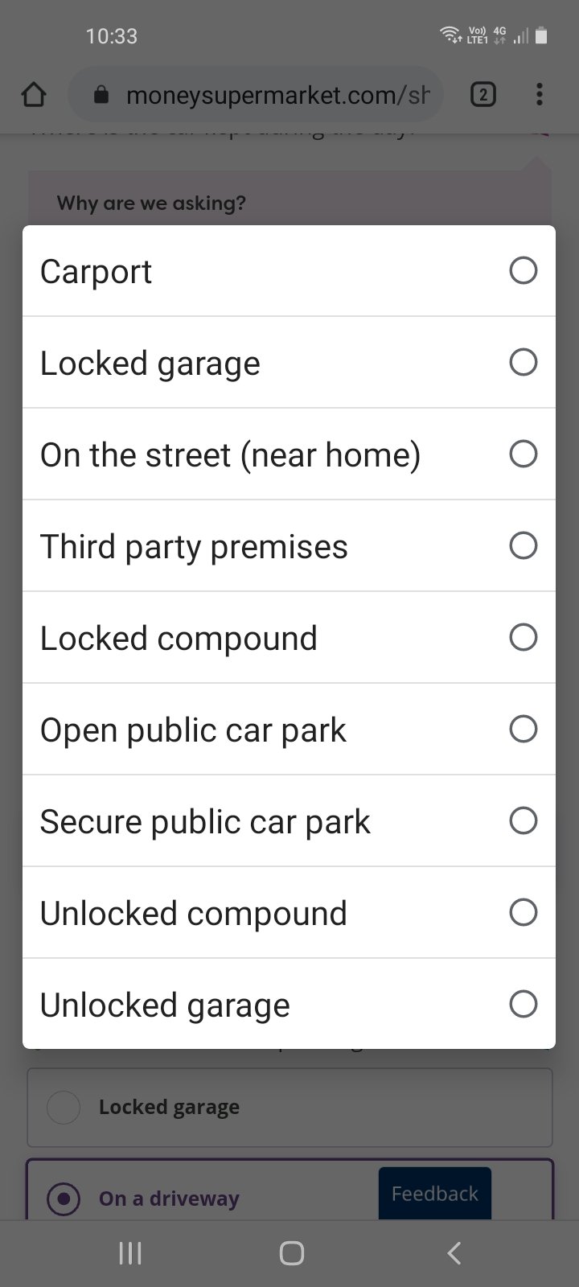Screen dimensions: 579x1287
Task: Pick the Third party premises option
Action: (x=523, y=546)
